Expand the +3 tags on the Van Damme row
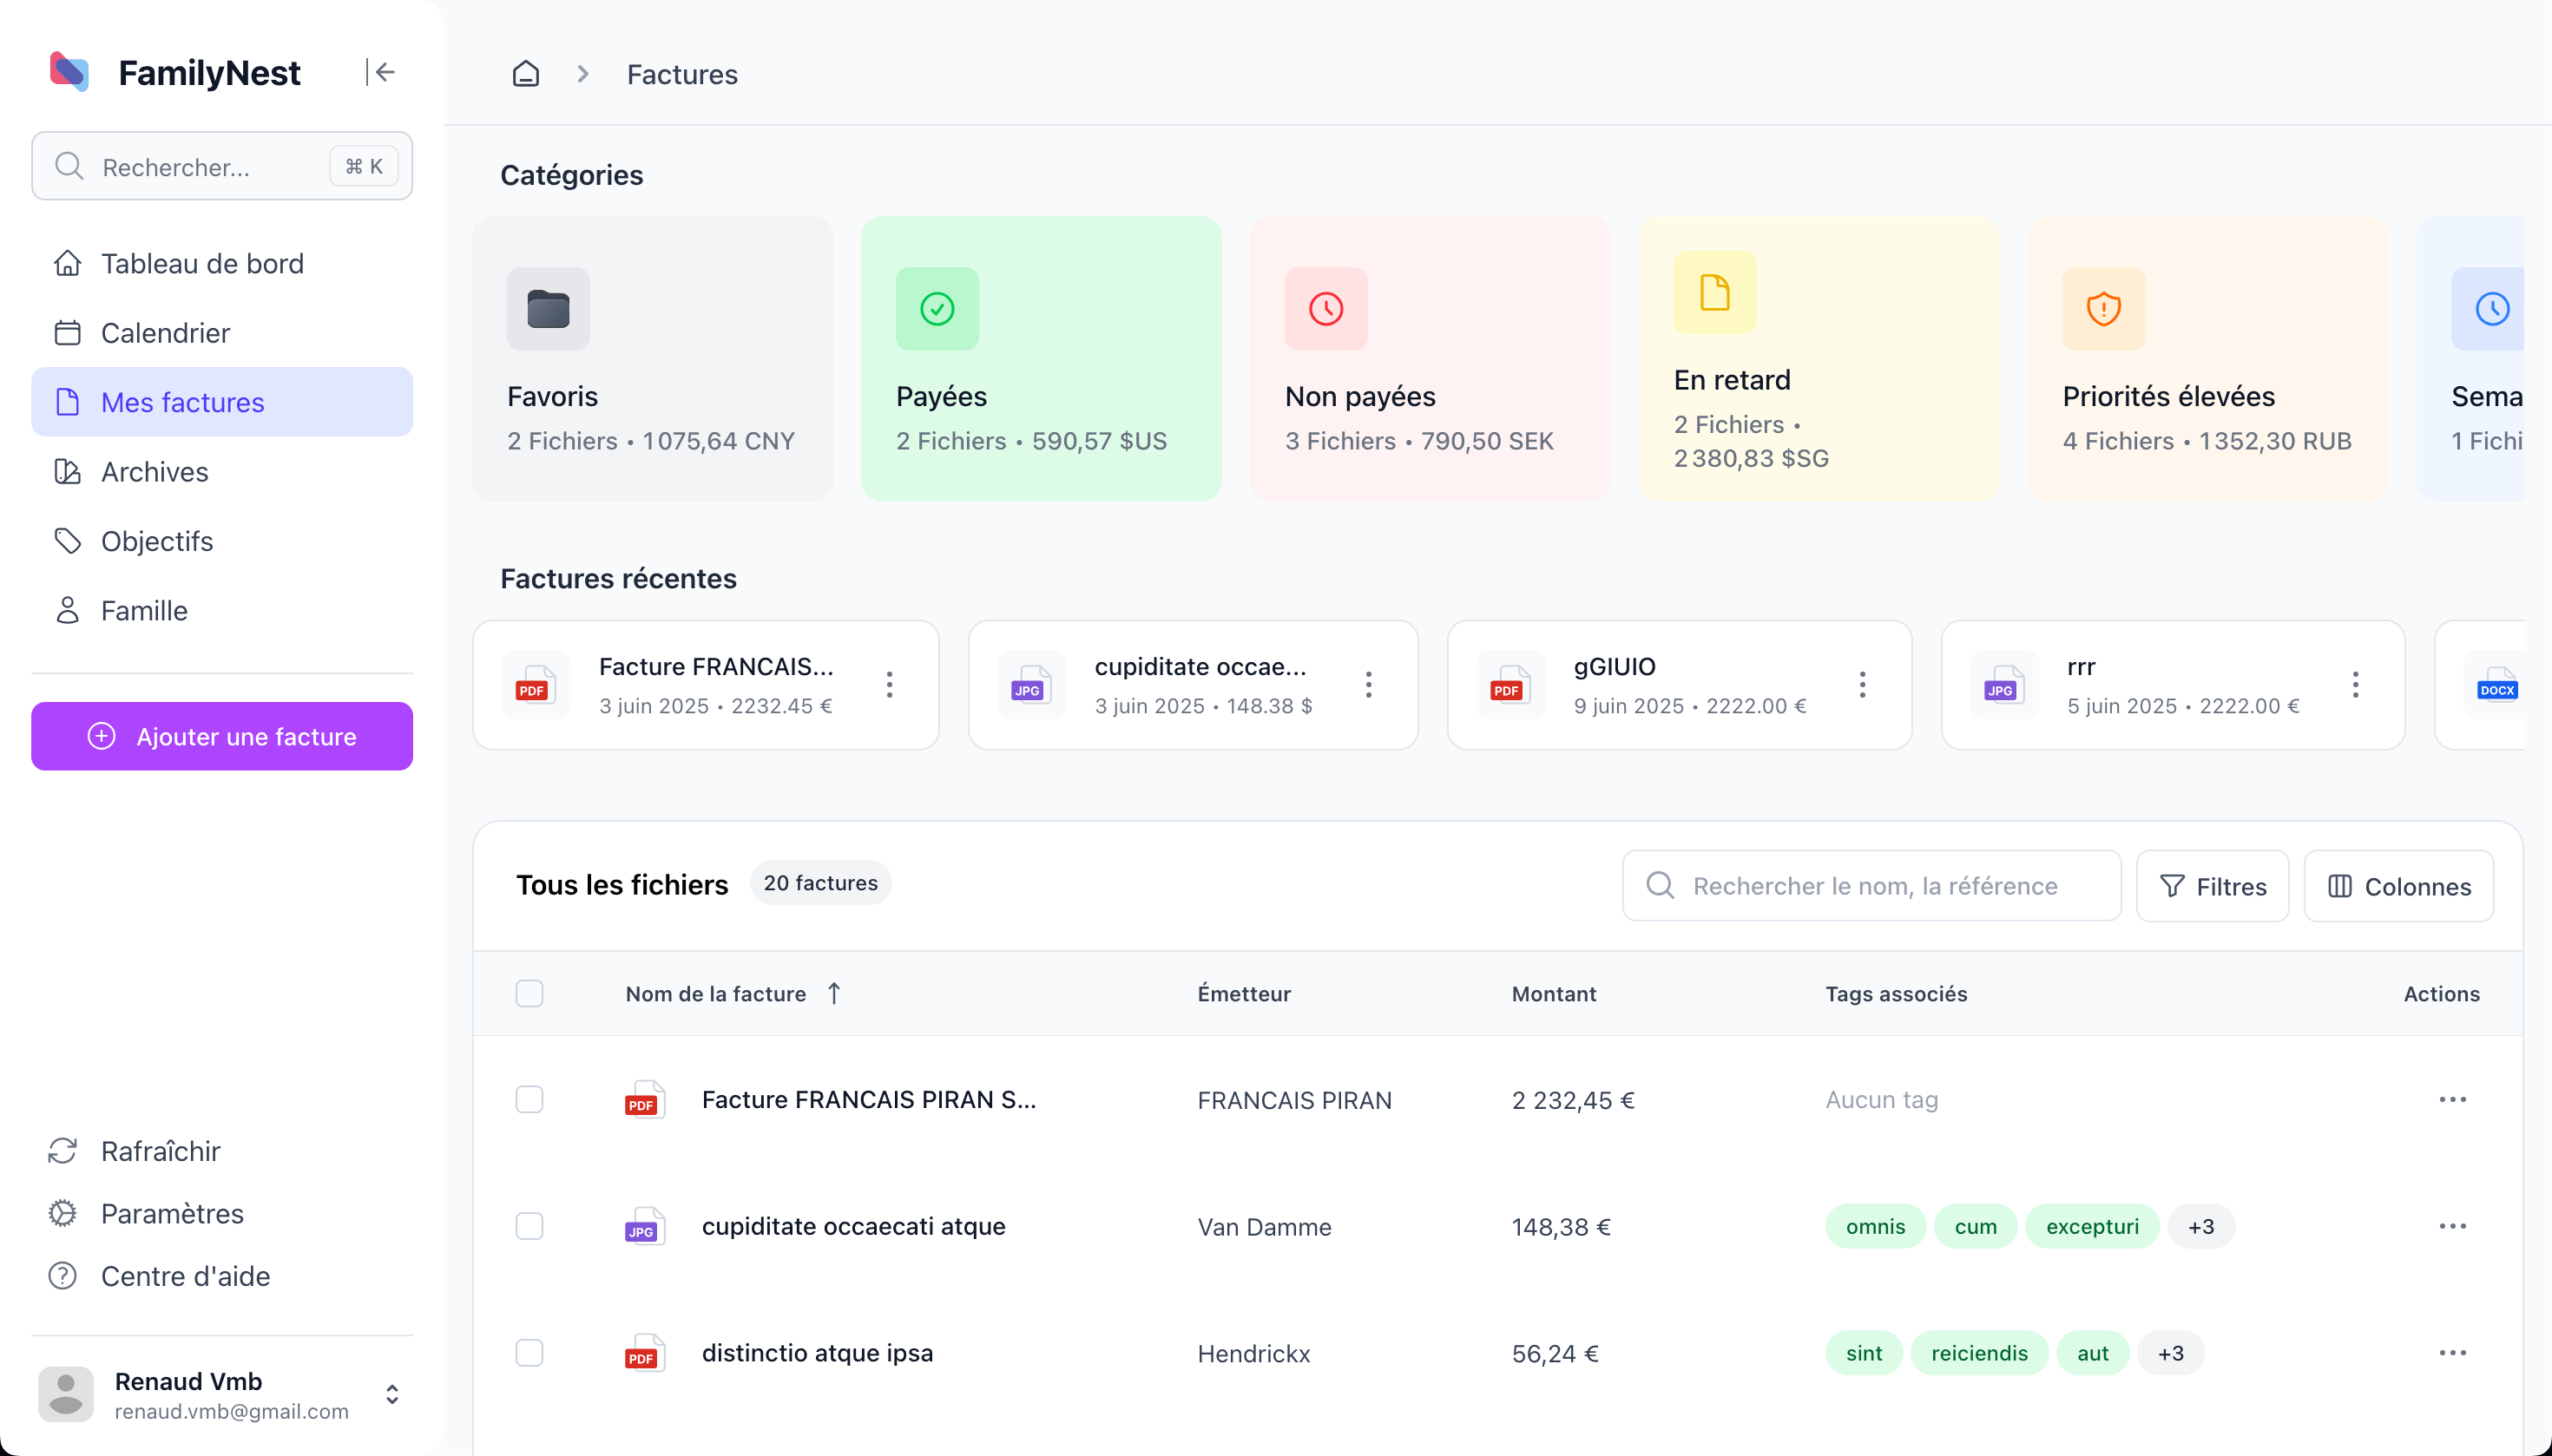 pyautogui.click(x=2200, y=1227)
